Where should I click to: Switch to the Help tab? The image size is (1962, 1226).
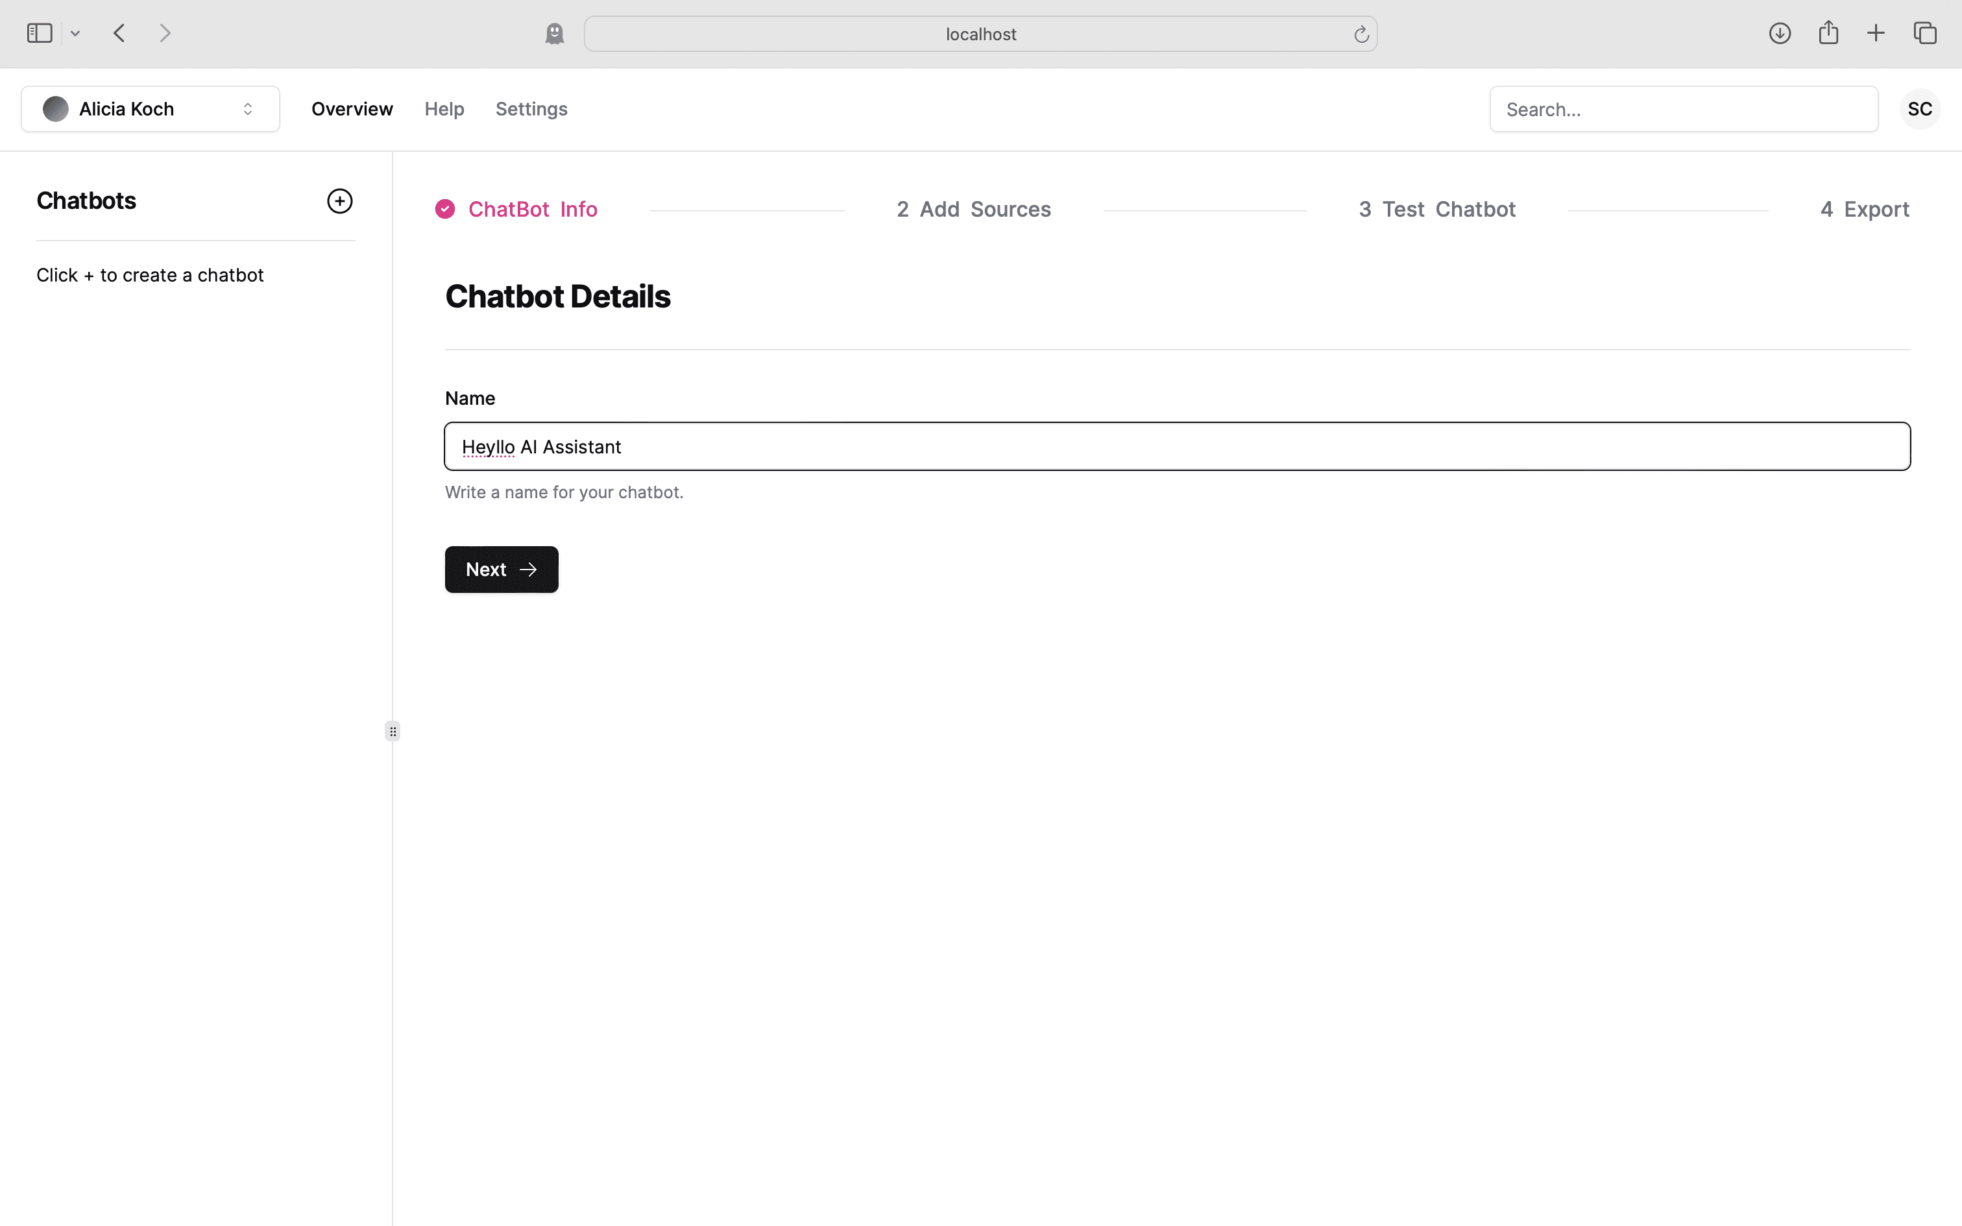[444, 109]
